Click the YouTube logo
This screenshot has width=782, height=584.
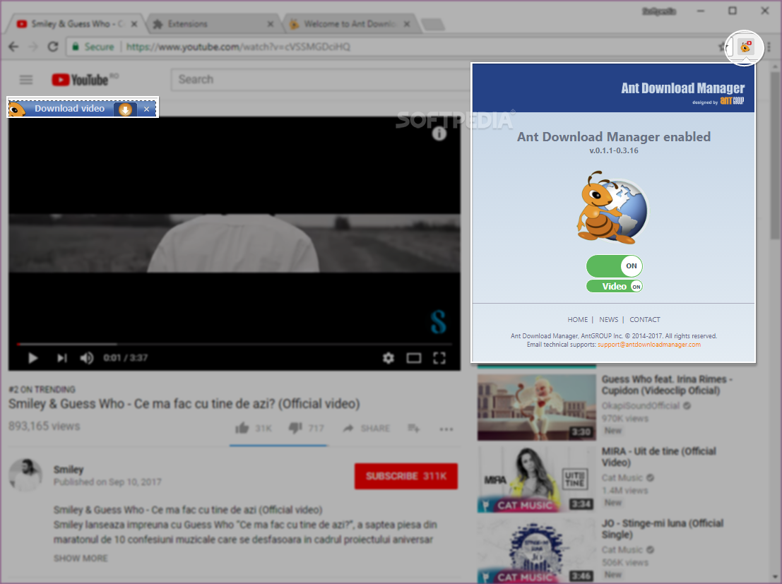(x=80, y=80)
